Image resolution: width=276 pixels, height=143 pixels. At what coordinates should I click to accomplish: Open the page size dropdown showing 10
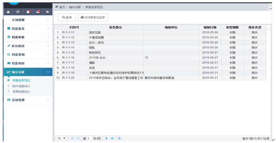(x=61, y=138)
